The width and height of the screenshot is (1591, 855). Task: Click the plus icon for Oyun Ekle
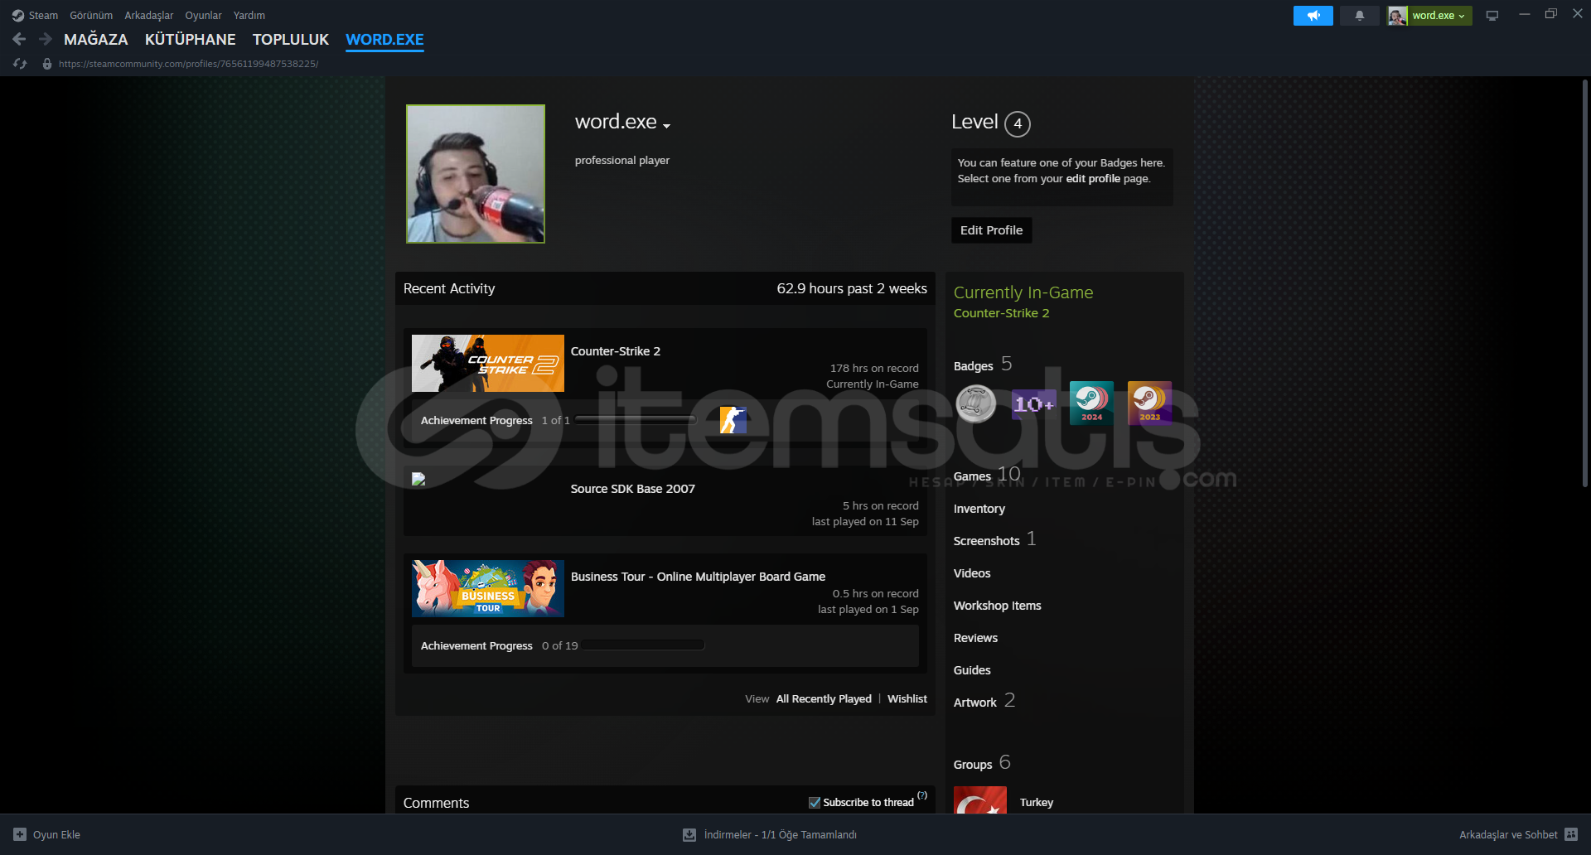[20, 834]
